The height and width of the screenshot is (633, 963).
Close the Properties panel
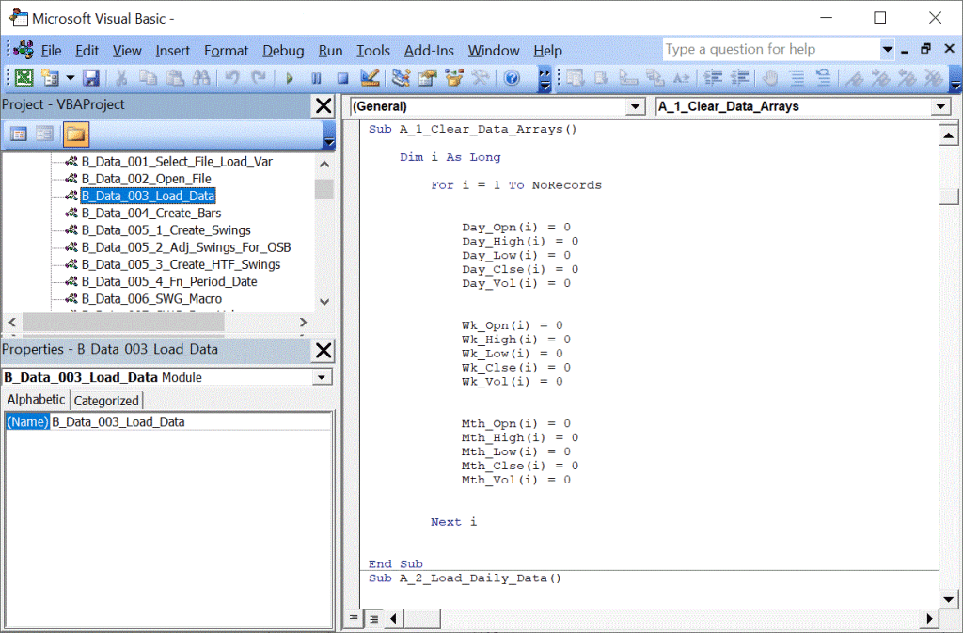(324, 351)
